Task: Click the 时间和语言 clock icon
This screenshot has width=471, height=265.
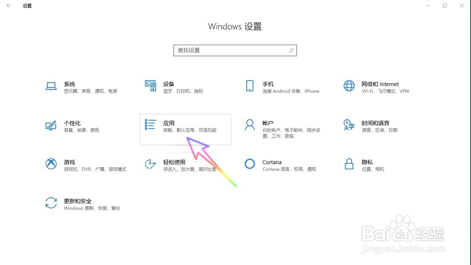Action: pos(349,125)
